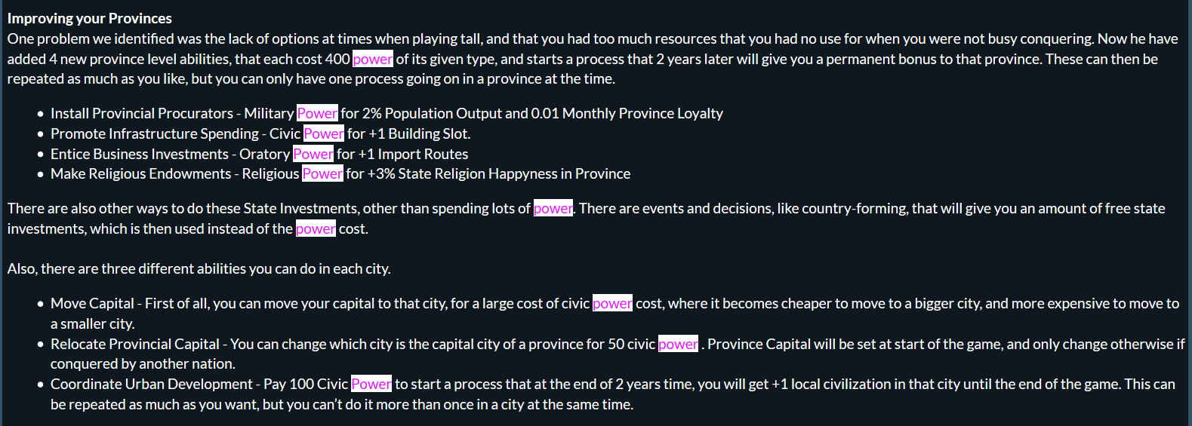The image size is (1192, 426).
Task: Click highlighted "Power" after the word Military
Action: (317, 113)
